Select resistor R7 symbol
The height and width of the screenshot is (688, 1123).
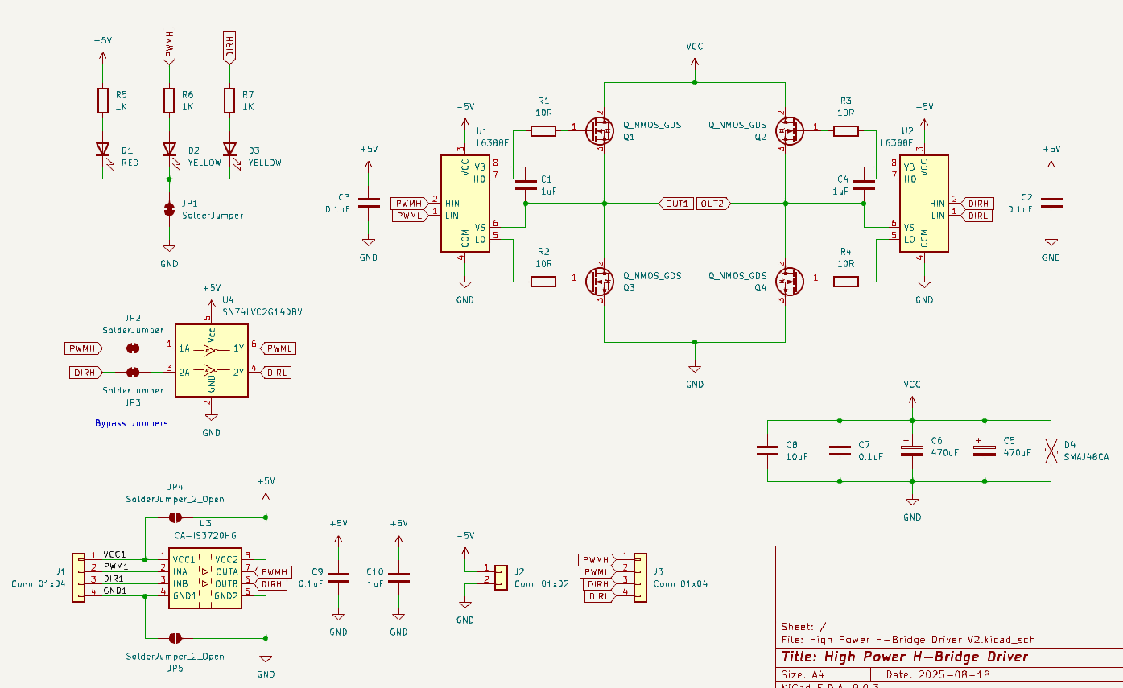230,101
